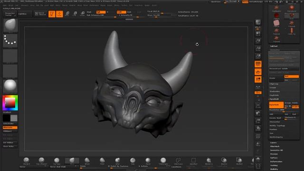This screenshot has height=171, width=304.
Task: Adjust the DynaMesh Resolution slider
Action: tap(284, 110)
